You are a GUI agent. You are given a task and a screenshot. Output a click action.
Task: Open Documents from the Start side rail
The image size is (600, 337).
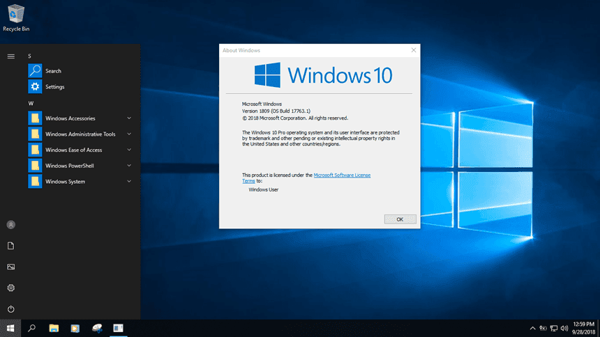(x=10, y=246)
